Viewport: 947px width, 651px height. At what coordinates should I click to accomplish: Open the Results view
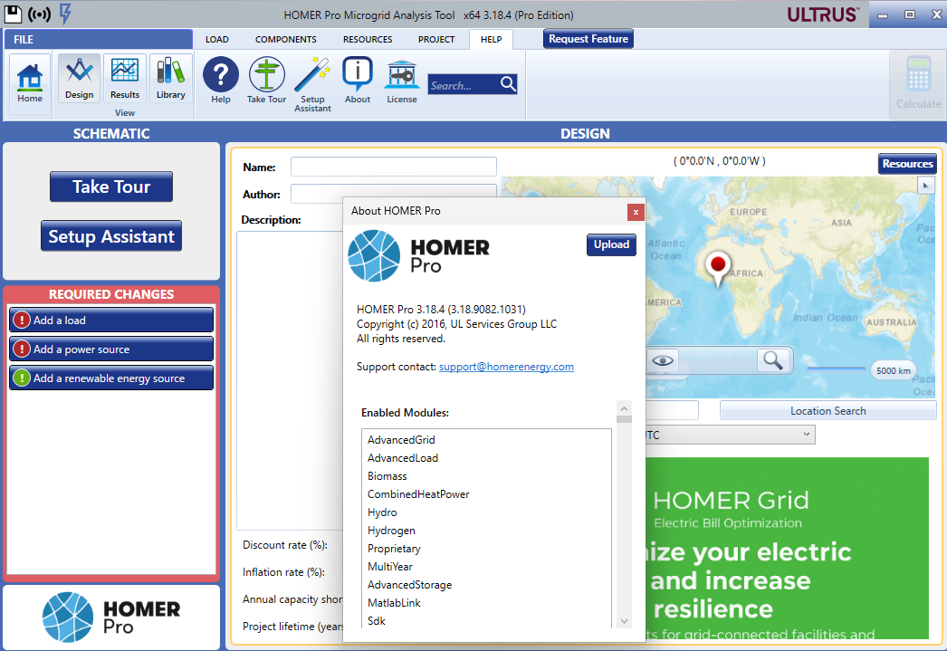pos(125,78)
